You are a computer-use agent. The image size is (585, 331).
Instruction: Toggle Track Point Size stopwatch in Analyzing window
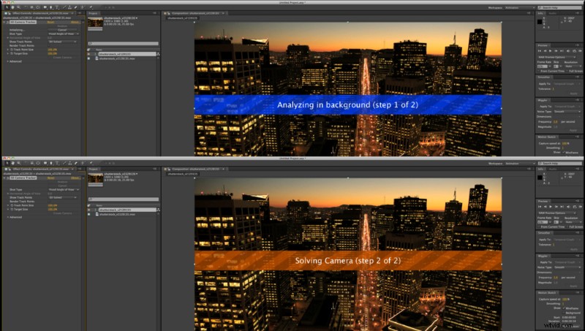click(x=12, y=50)
